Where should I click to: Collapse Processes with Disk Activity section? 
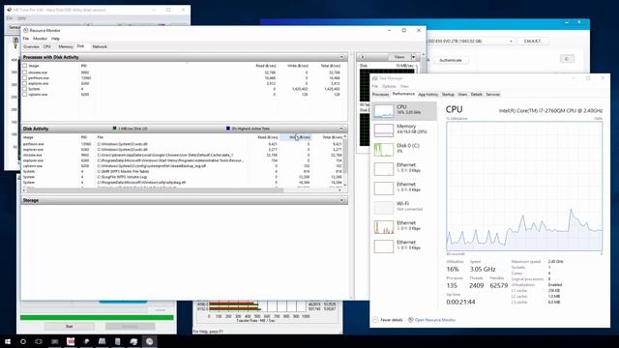pos(341,57)
